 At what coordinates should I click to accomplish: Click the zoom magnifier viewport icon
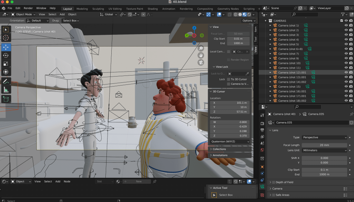pyautogui.click(x=201, y=49)
